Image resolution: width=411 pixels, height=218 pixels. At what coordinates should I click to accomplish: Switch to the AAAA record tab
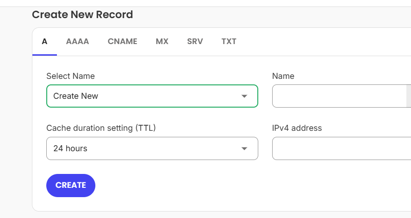pos(77,41)
